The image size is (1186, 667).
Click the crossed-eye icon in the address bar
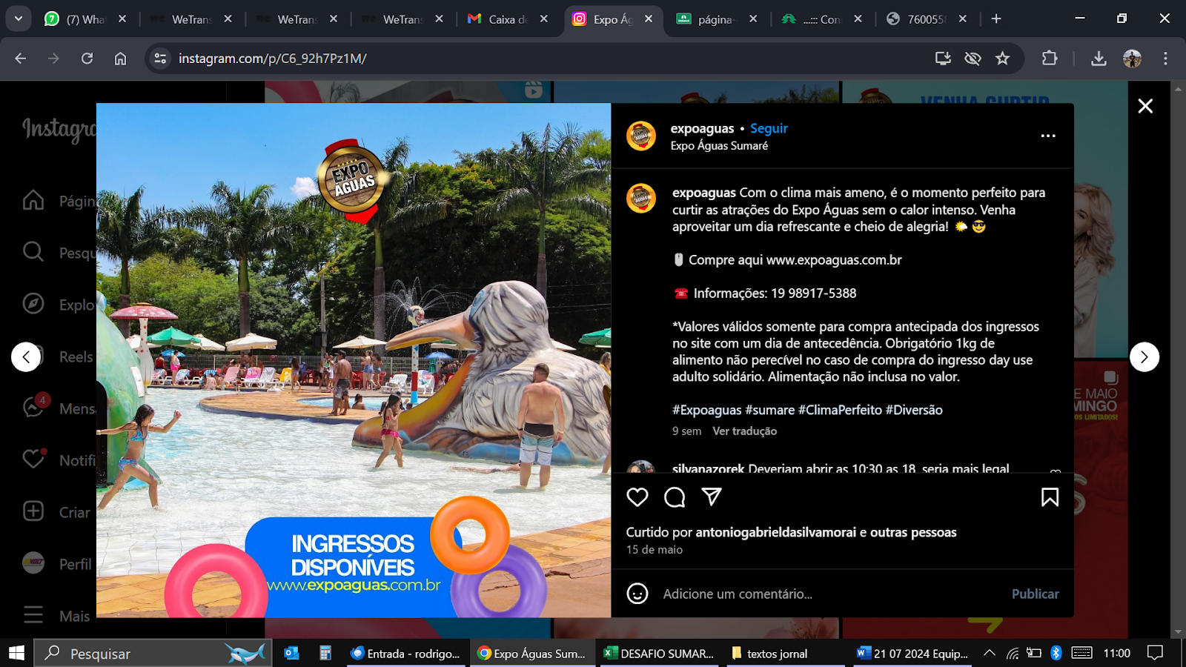pyautogui.click(x=973, y=59)
